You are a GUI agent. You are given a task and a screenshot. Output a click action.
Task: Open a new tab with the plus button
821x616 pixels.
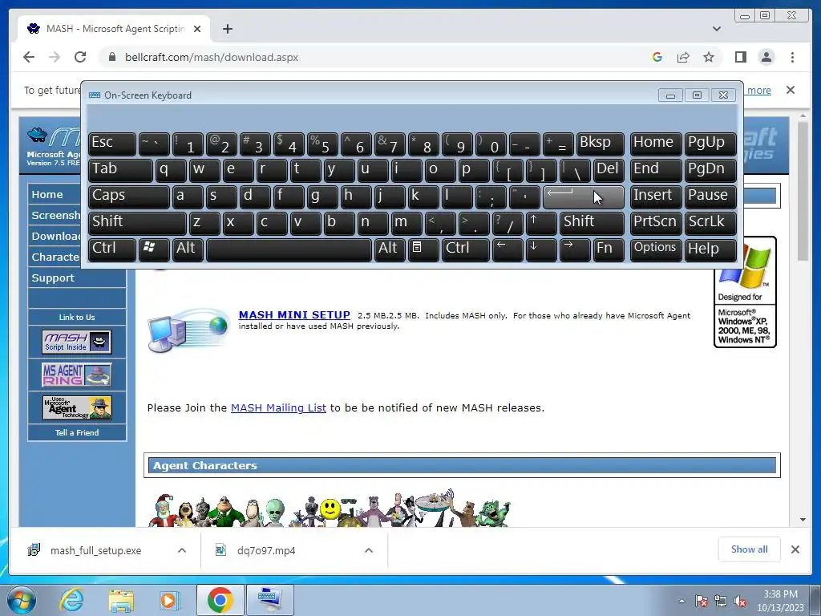(227, 29)
